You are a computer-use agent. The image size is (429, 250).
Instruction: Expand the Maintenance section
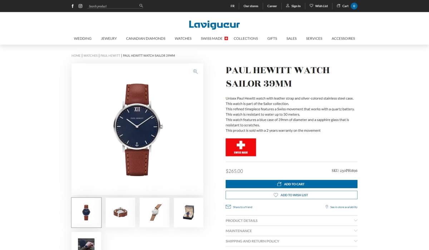tap(291, 231)
